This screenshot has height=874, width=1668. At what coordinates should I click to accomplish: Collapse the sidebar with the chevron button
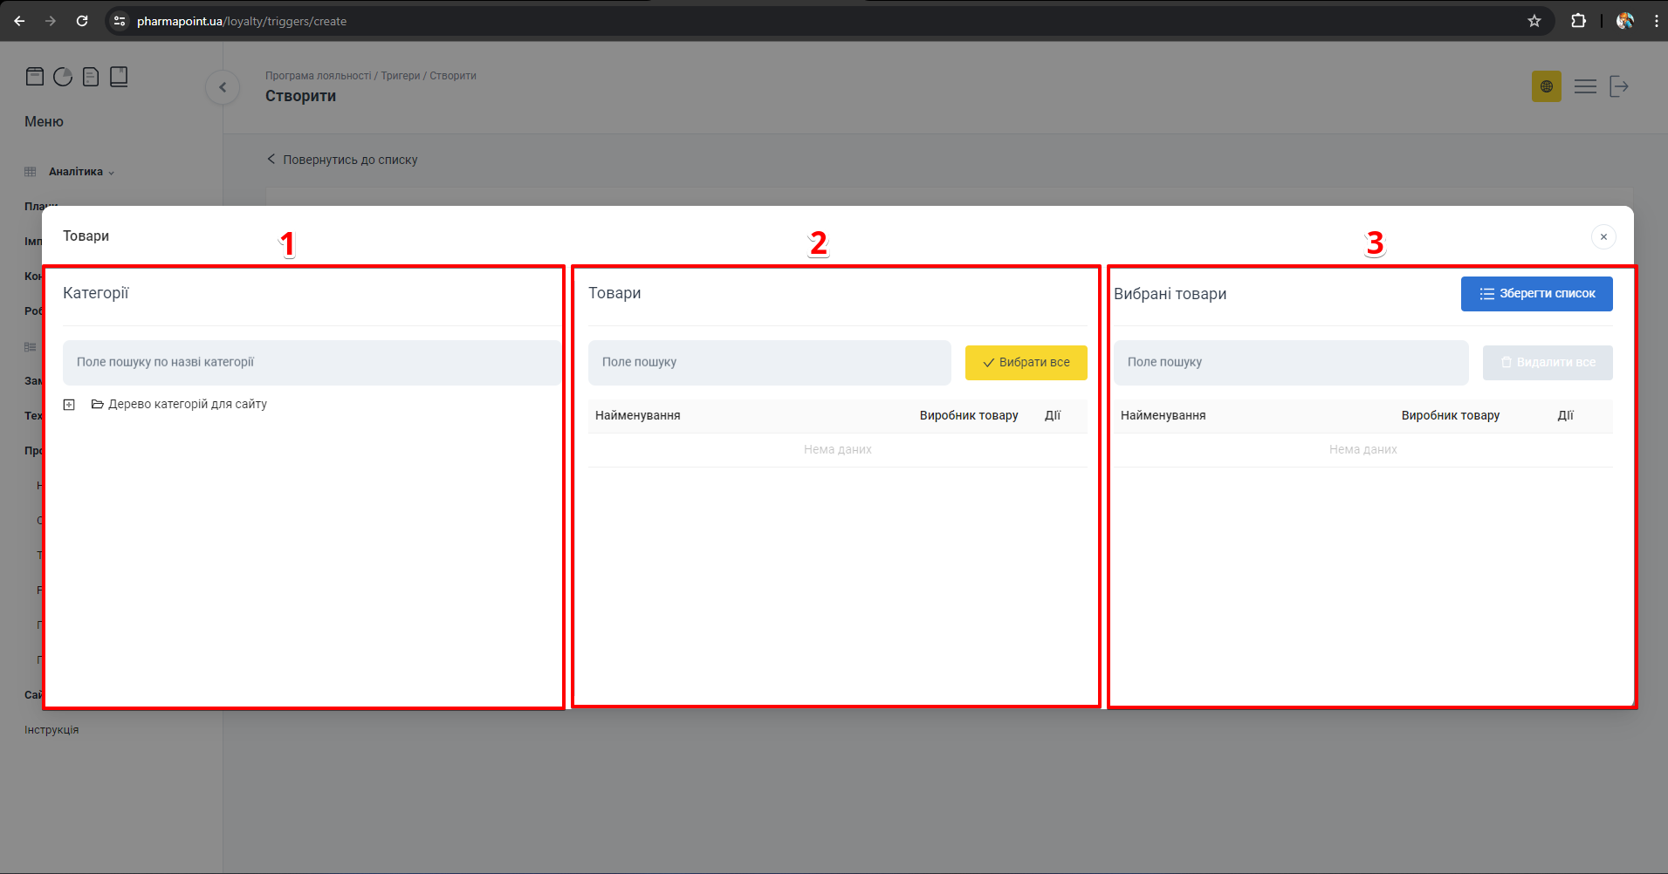coord(223,87)
